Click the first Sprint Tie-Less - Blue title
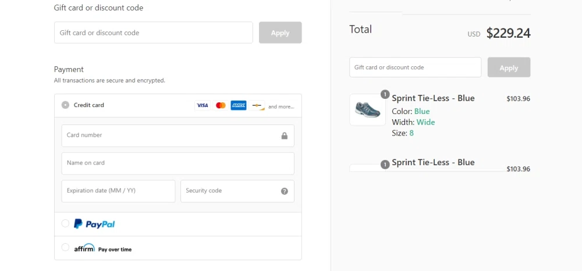Image resolution: width=582 pixels, height=271 pixels. (433, 98)
